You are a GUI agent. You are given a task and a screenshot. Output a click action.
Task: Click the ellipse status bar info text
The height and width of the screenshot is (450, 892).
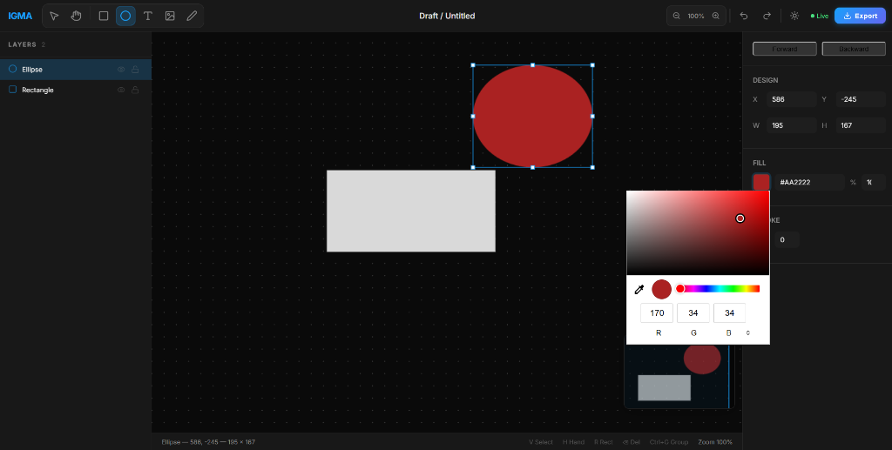(208, 442)
